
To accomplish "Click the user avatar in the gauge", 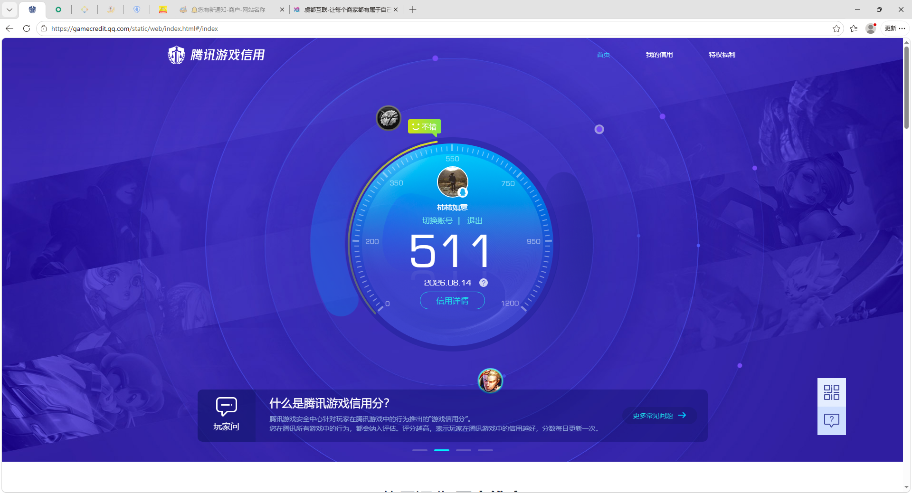I will click(x=453, y=182).
